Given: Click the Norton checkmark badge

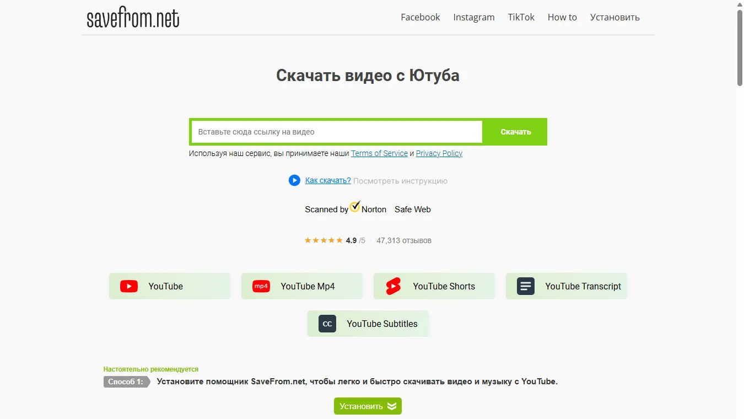Looking at the screenshot, I should [x=355, y=206].
